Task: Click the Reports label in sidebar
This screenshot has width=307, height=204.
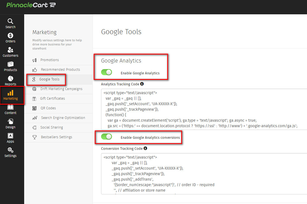Action: pyautogui.click(x=10, y=84)
